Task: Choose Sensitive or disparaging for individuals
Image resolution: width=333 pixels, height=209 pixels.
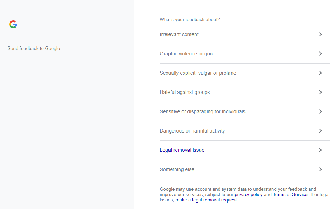Action: coord(203,111)
